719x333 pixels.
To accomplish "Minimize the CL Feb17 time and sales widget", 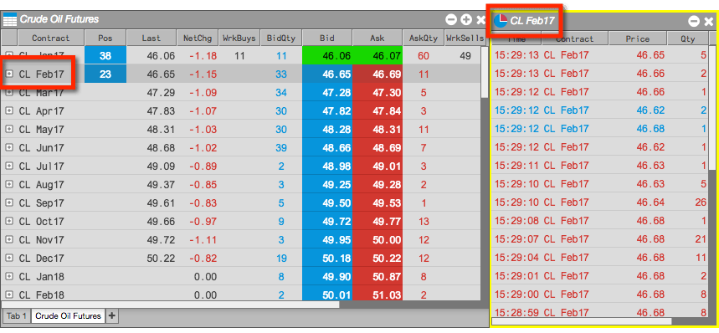I will pos(694,21).
